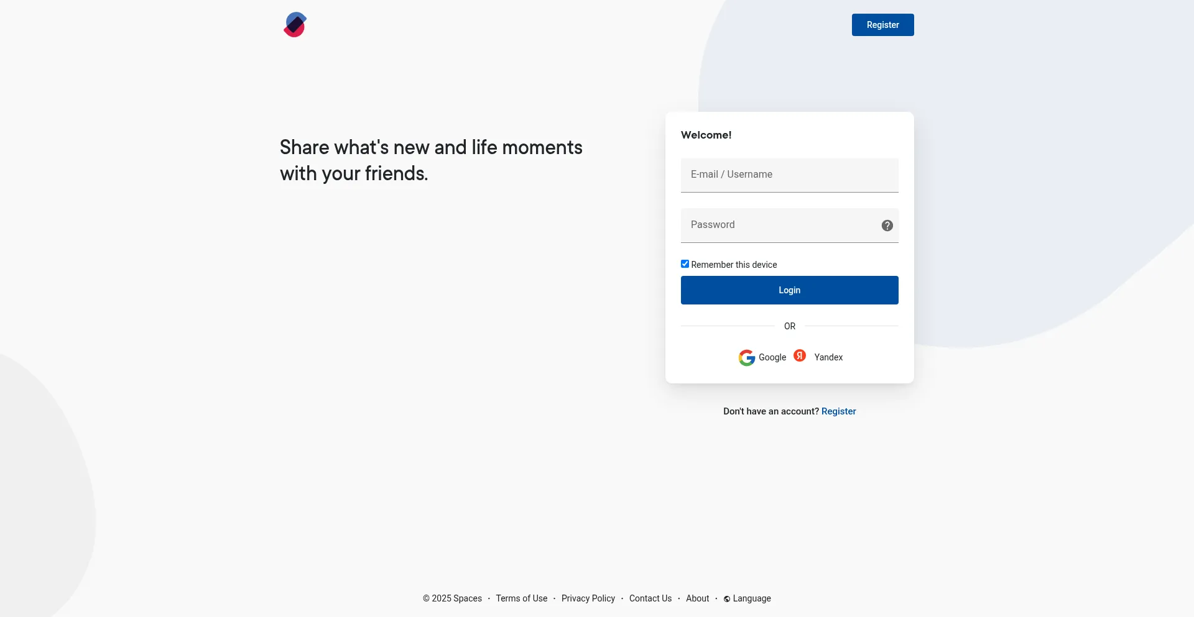
Task: Uncheck the Remember this device checkbox
Action: pyautogui.click(x=685, y=264)
